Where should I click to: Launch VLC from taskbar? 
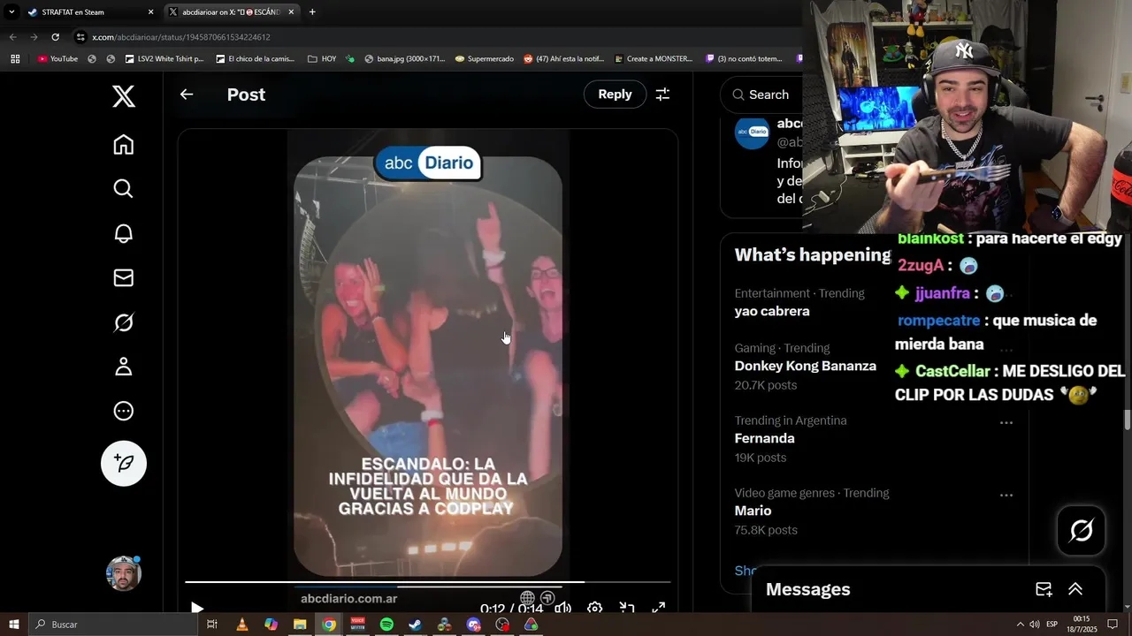click(x=241, y=625)
